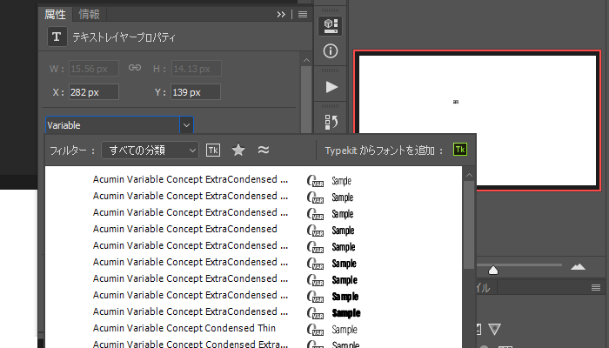Toggle the width-height link icon

(134, 68)
